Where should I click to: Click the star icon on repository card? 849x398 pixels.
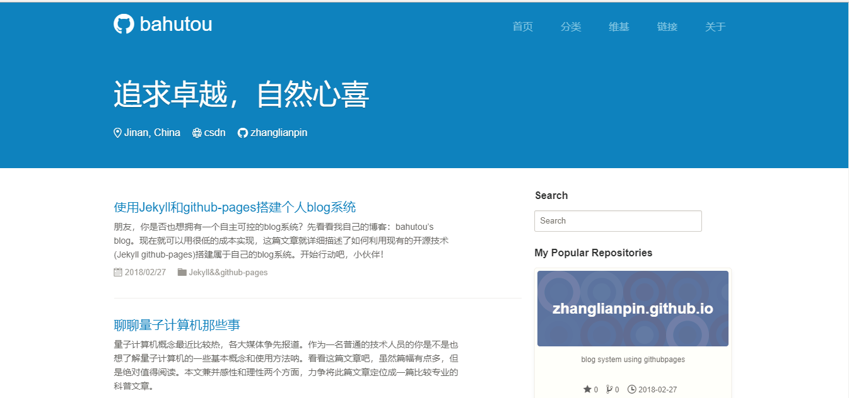(x=587, y=389)
